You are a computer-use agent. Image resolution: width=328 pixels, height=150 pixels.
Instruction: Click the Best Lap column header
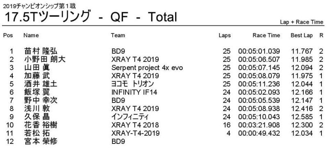coord(302,35)
